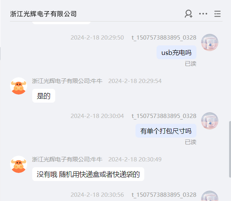Select the 'usb充电吗' message bubble

177,52
